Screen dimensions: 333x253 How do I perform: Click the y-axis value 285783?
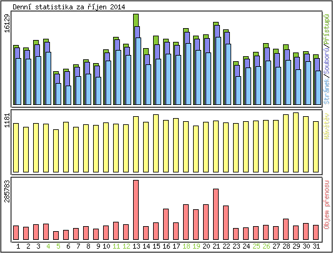coord(7,191)
